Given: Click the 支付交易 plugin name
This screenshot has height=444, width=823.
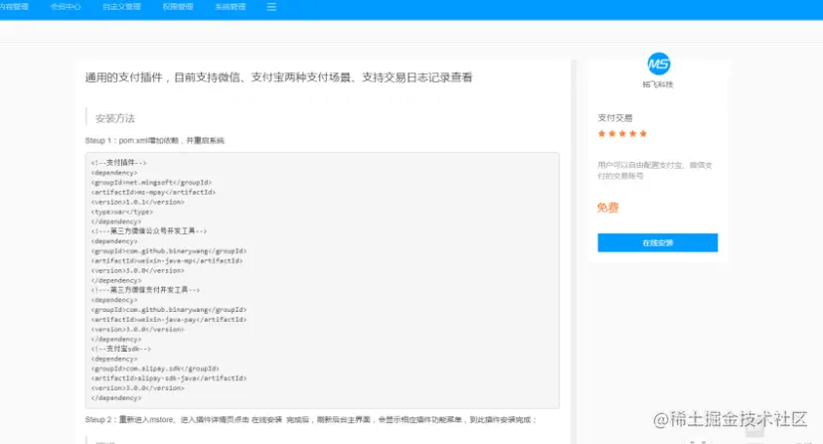Looking at the screenshot, I should (x=615, y=117).
